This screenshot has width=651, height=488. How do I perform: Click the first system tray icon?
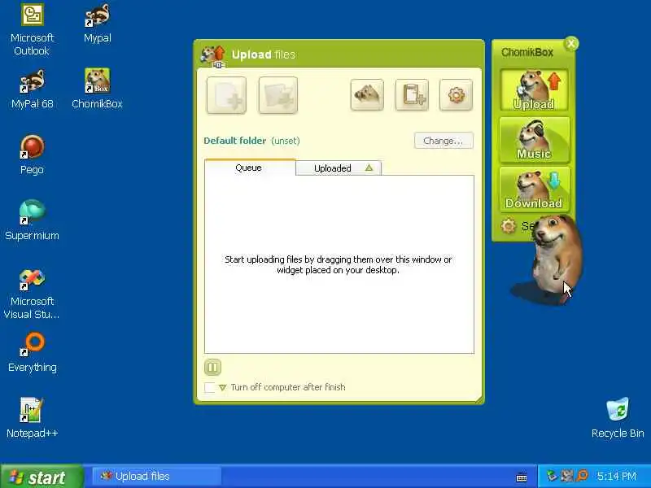pos(552,476)
